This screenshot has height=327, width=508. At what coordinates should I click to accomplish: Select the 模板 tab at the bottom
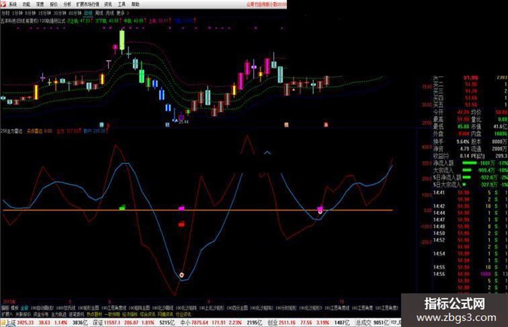(x=15, y=308)
